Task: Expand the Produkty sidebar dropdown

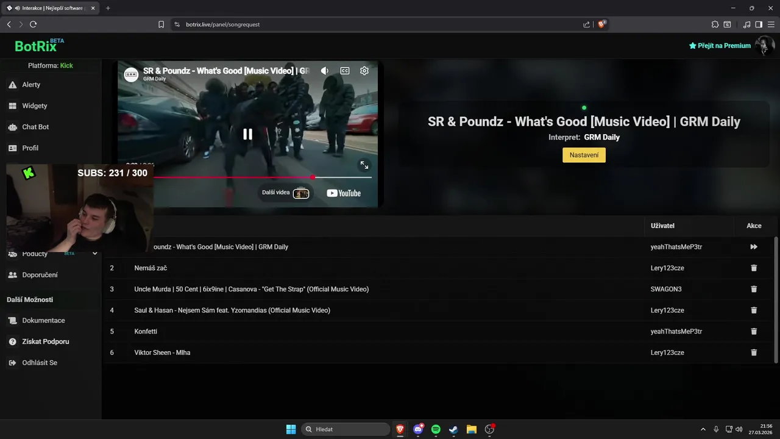Action: coord(94,254)
